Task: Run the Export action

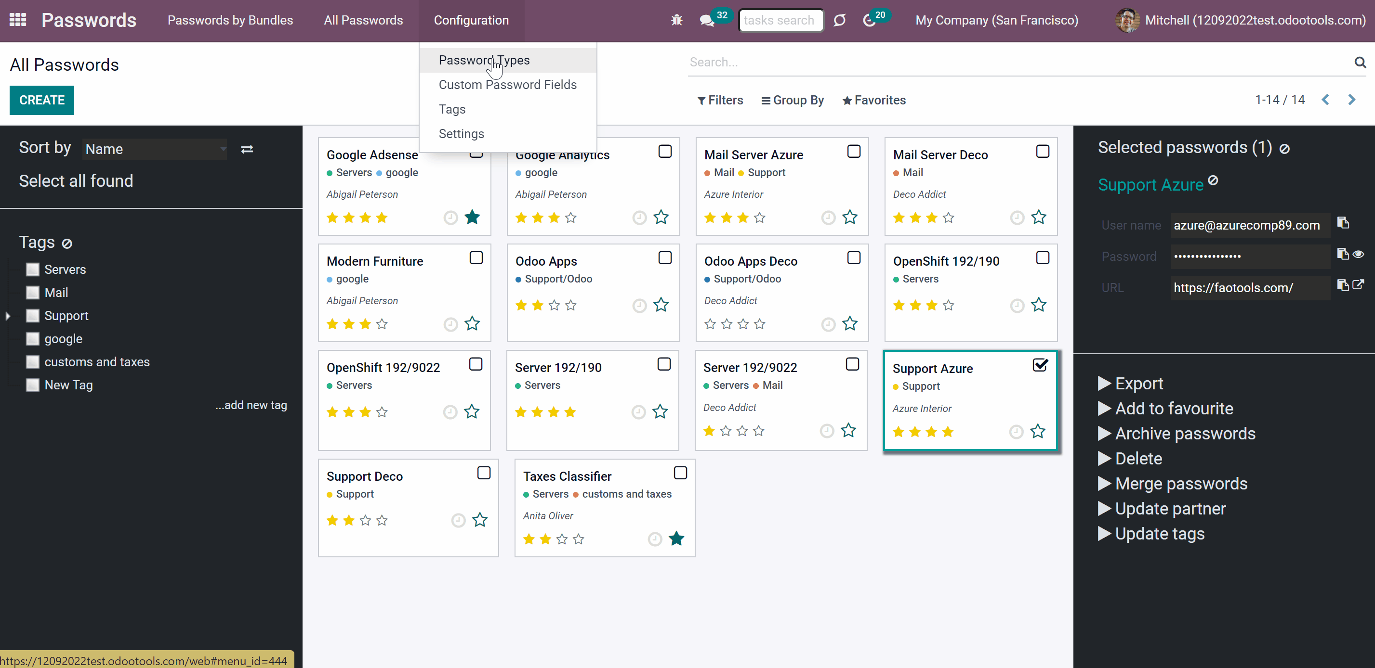Action: (x=1130, y=383)
